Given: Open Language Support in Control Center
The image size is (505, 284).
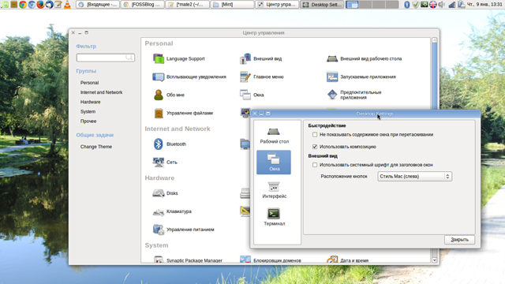Looking at the screenshot, I should point(179,58).
